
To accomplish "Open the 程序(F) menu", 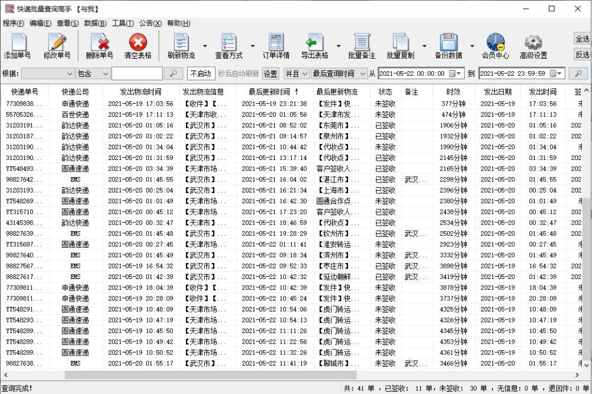I will [x=14, y=23].
